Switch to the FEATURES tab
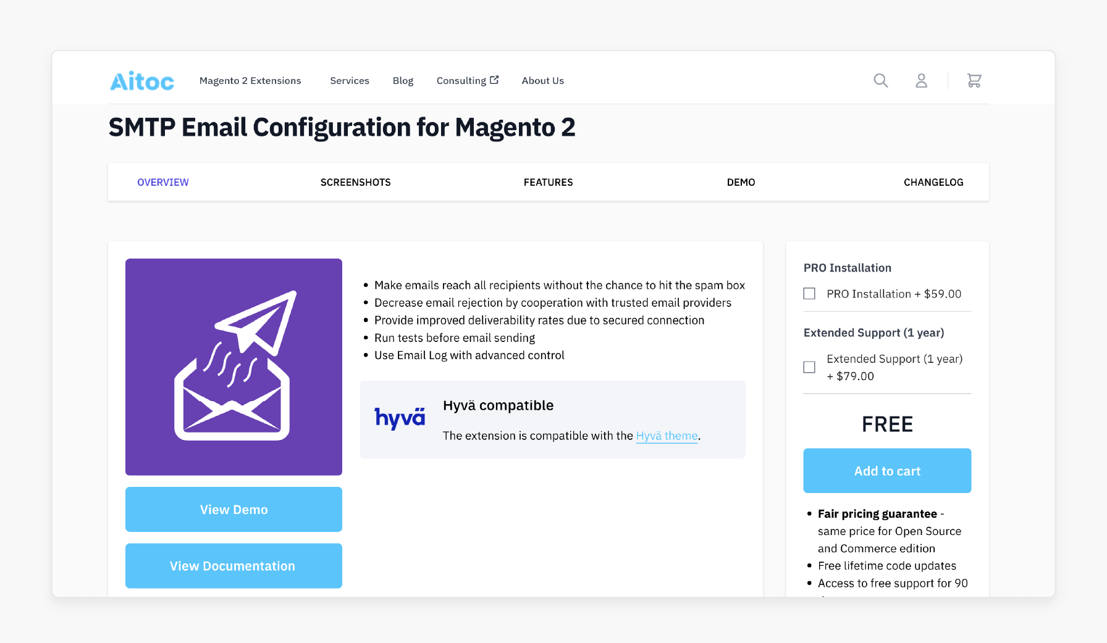1107x643 pixels. (549, 182)
